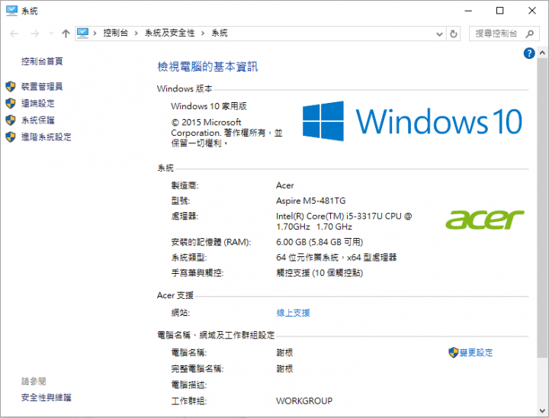The height and width of the screenshot is (418, 549).
Task: Click the Back navigation arrow
Action: [x=14, y=34]
